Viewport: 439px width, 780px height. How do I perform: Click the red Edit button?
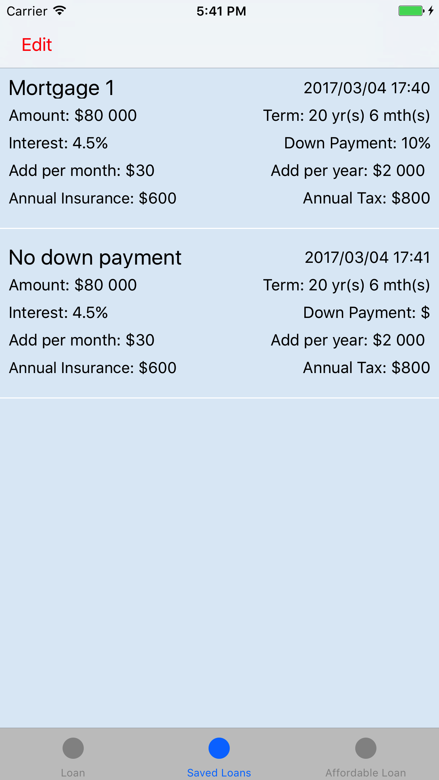37,45
